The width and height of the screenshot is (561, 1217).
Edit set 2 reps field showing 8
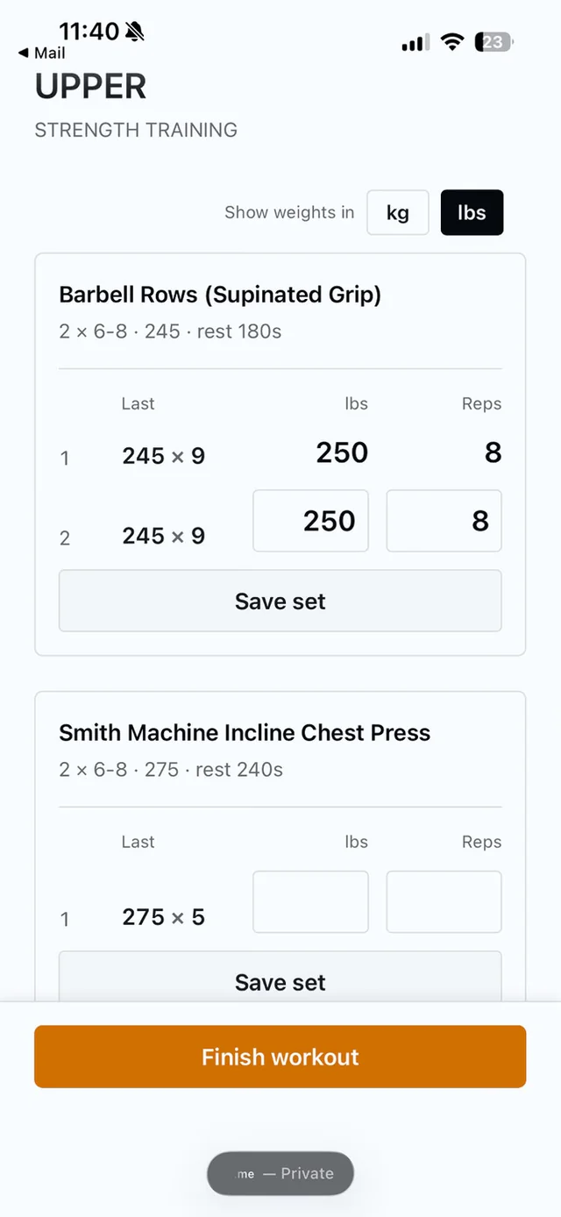click(444, 521)
